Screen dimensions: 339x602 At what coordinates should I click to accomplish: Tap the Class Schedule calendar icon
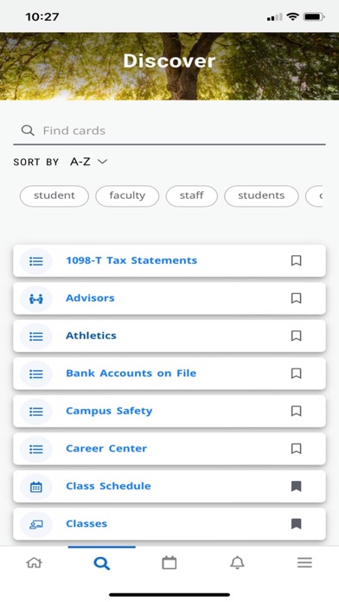click(x=36, y=487)
